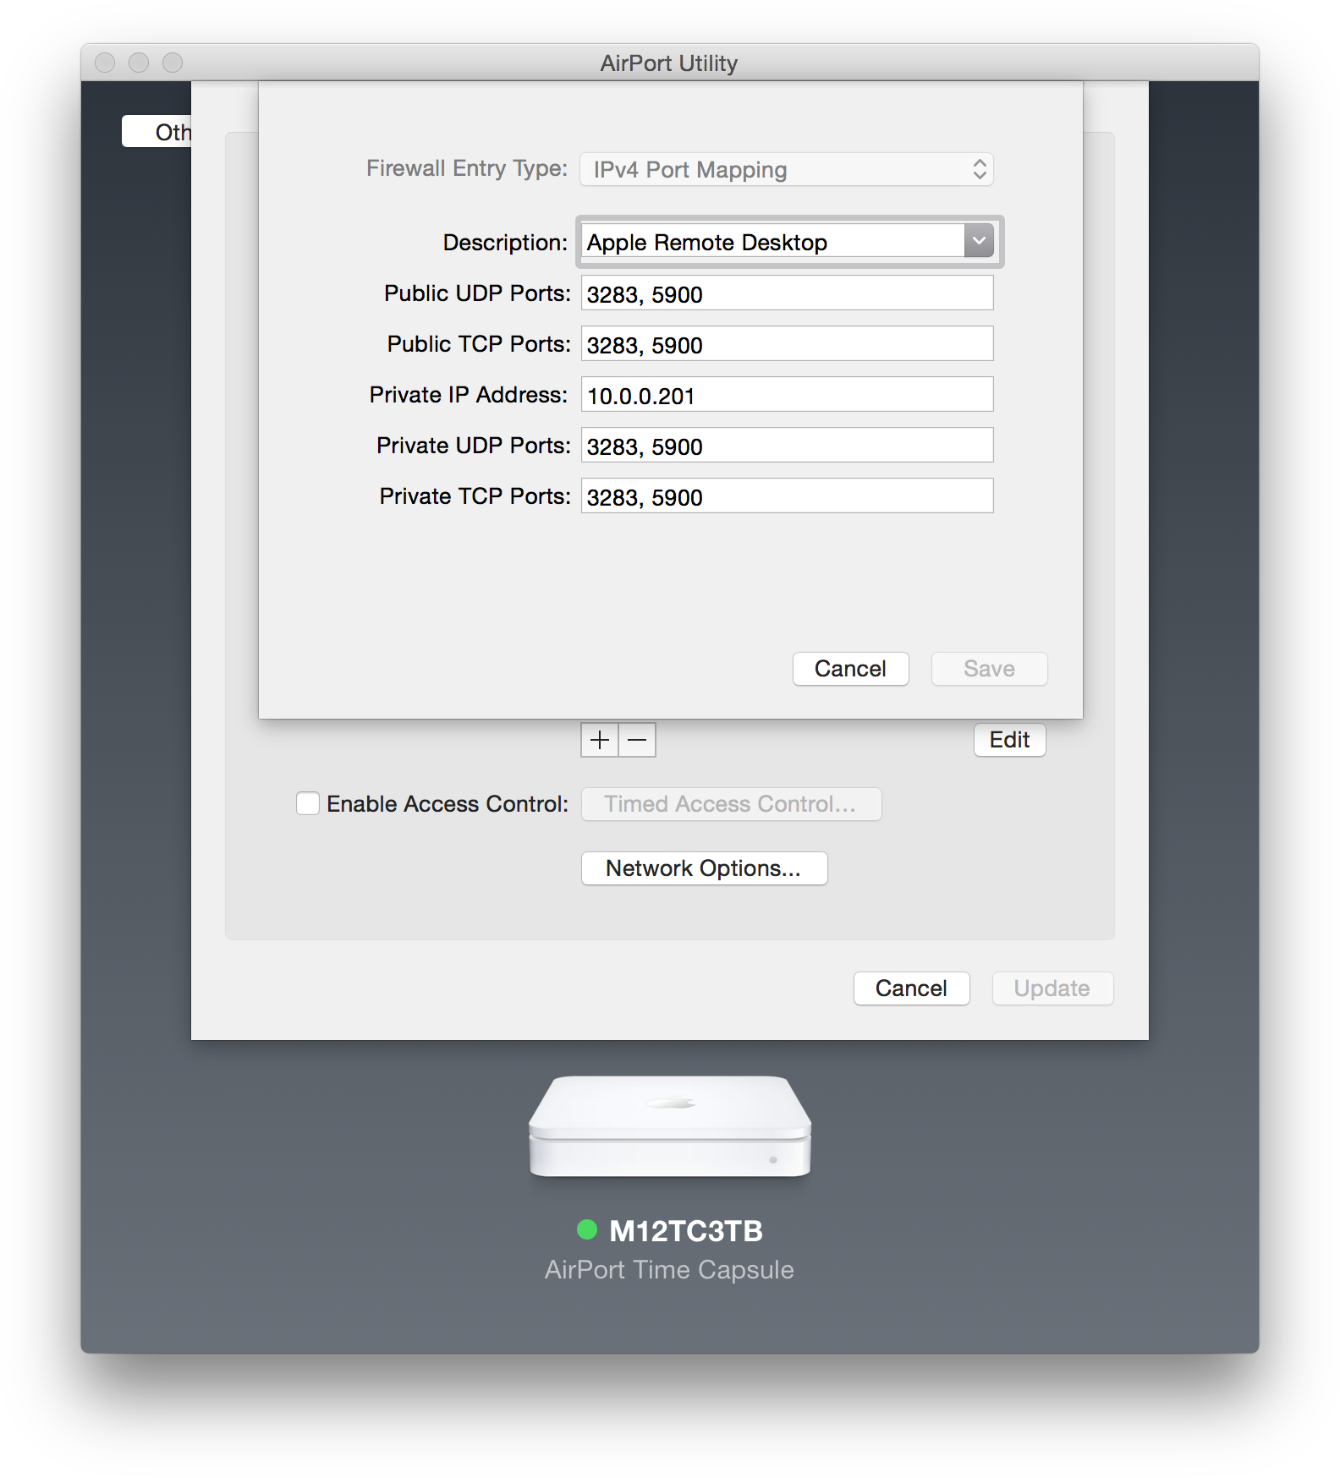
Task: Click the M12TC3TB device name
Action: pos(686,1231)
